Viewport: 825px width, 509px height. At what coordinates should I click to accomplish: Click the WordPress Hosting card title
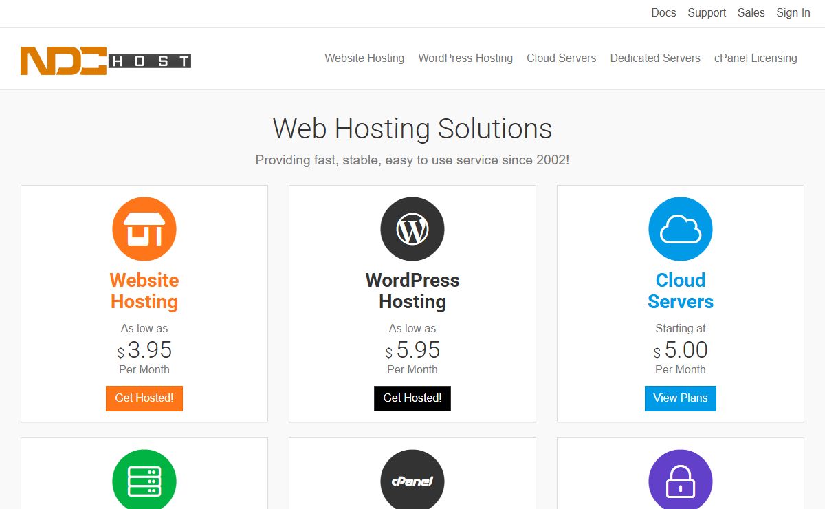412,291
